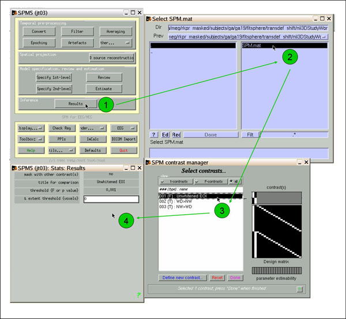
Task: Open the Toolbox: dropdown menu
Action: pos(31,139)
